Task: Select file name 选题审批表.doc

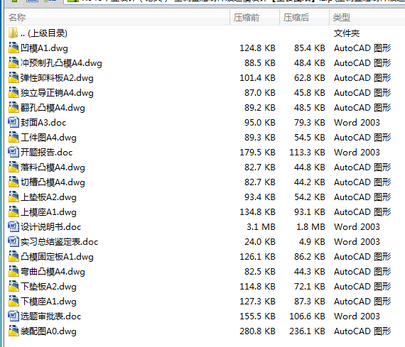Action: (x=50, y=316)
